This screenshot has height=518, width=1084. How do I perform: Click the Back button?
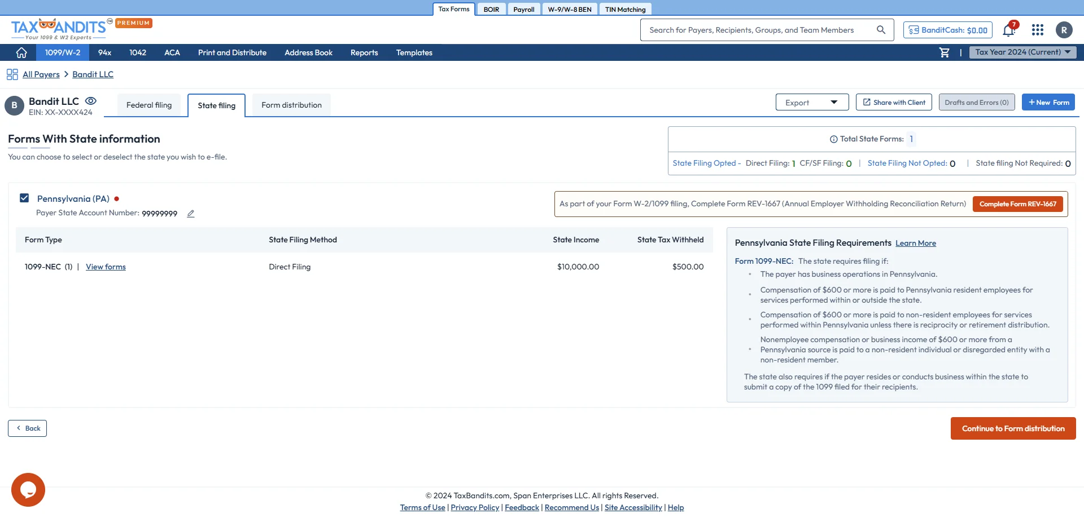(x=27, y=428)
